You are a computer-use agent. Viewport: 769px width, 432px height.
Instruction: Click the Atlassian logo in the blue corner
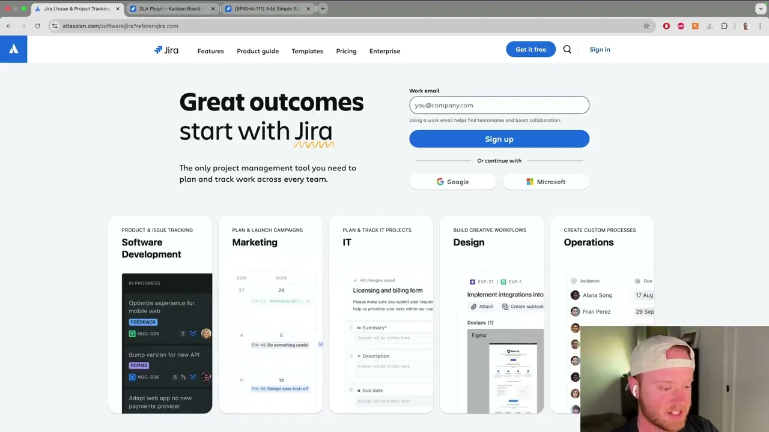coord(13,49)
